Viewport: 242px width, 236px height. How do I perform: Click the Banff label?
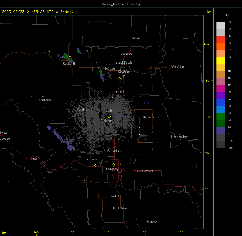point(35,159)
